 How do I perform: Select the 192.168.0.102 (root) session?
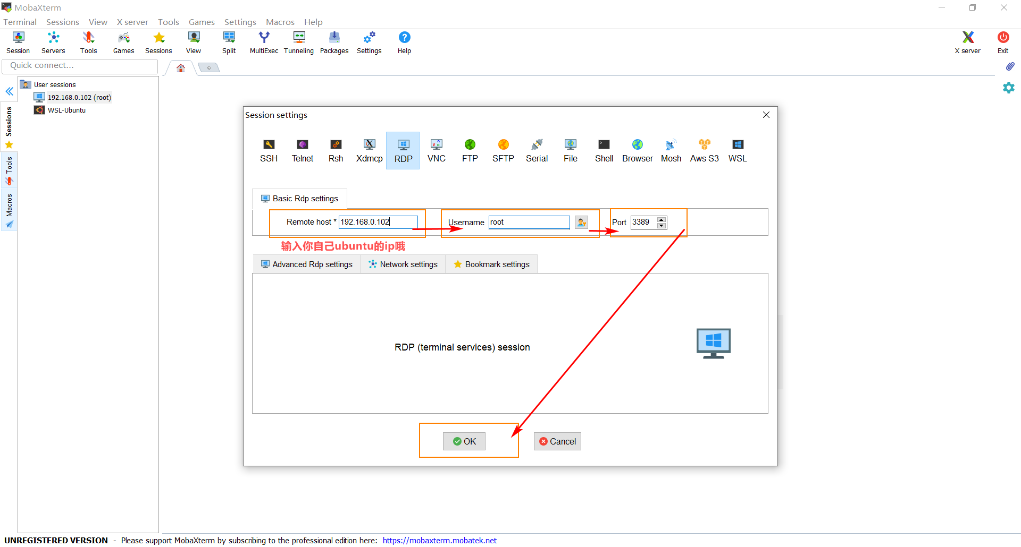73,97
